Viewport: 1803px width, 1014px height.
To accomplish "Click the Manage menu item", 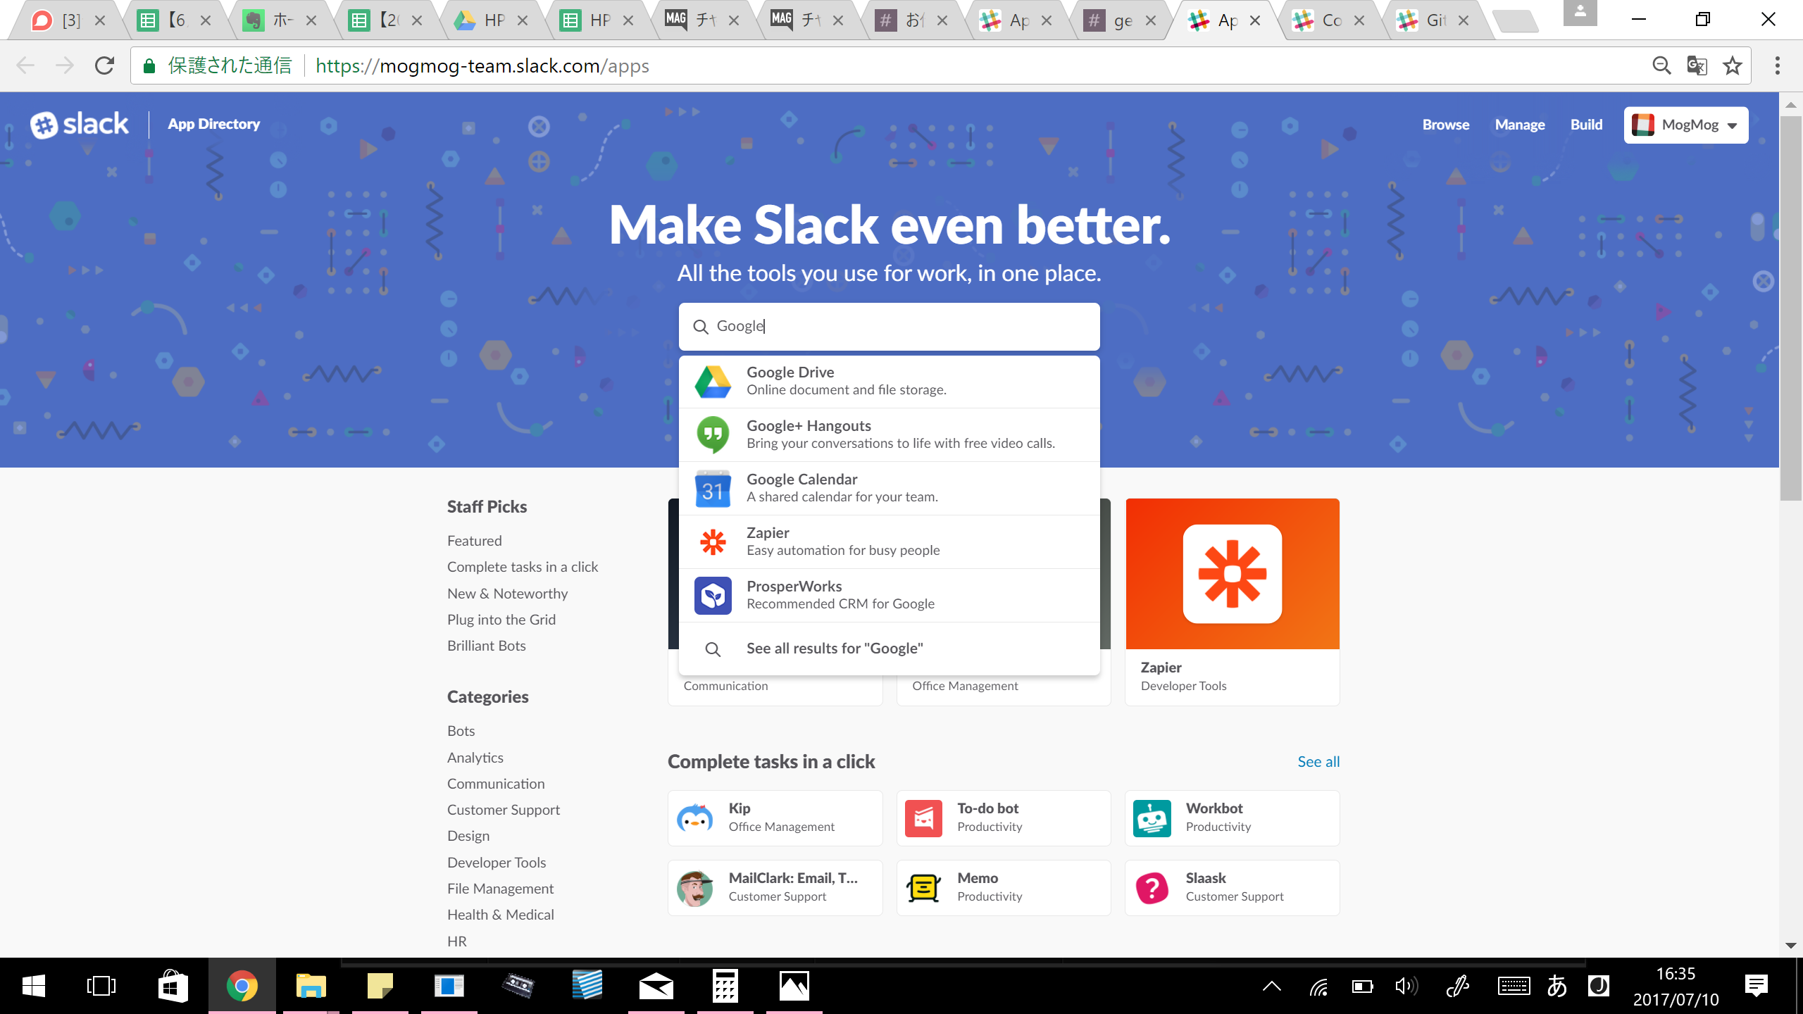I will 1519,124.
